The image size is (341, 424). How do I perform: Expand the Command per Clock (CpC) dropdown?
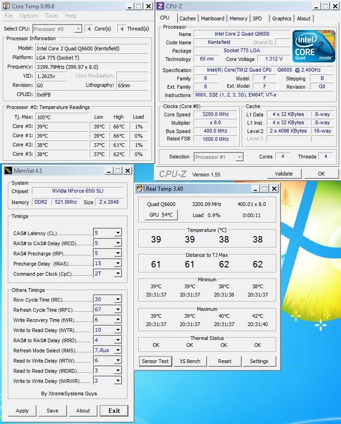118,273
